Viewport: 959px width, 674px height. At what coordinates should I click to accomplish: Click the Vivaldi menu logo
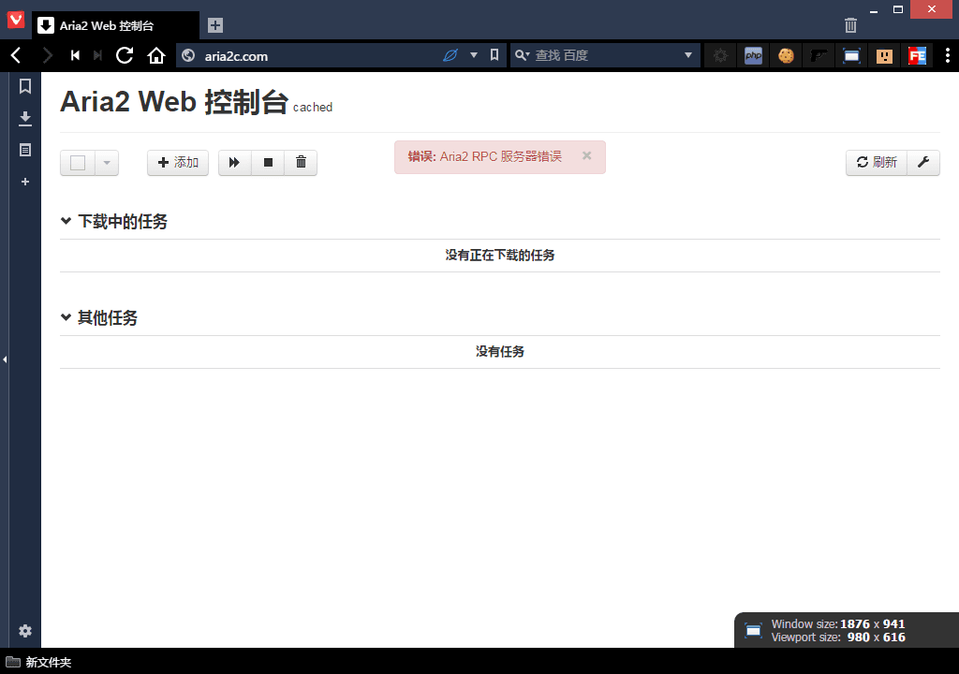(16, 20)
